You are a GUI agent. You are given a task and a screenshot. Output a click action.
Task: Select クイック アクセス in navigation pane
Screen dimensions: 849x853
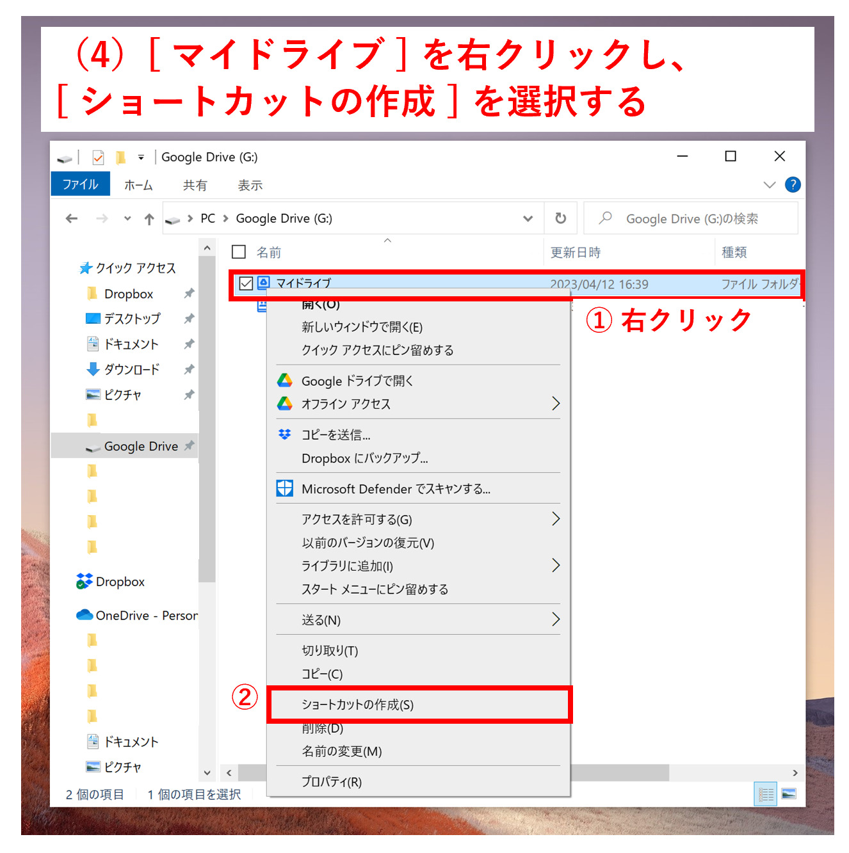tap(127, 268)
